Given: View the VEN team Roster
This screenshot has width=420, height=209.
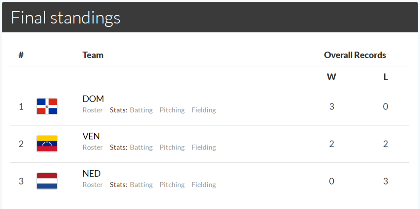Looking at the screenshot, I should click(93, 148).
